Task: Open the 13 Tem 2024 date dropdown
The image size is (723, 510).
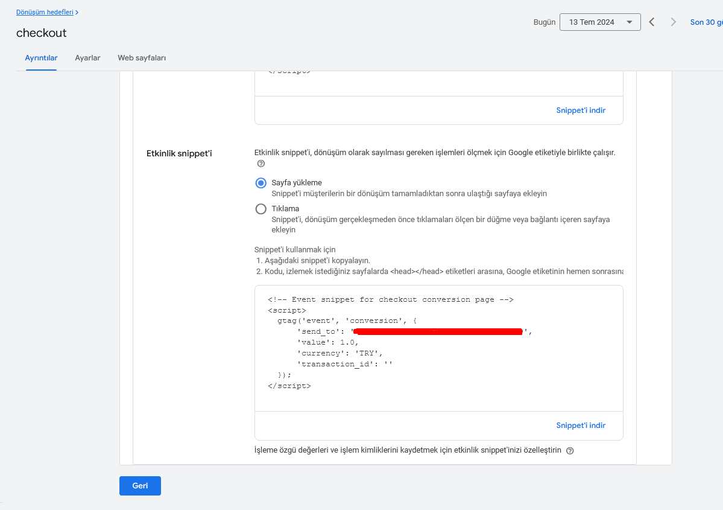Action: pyautogui.click(x=600, y=22)
